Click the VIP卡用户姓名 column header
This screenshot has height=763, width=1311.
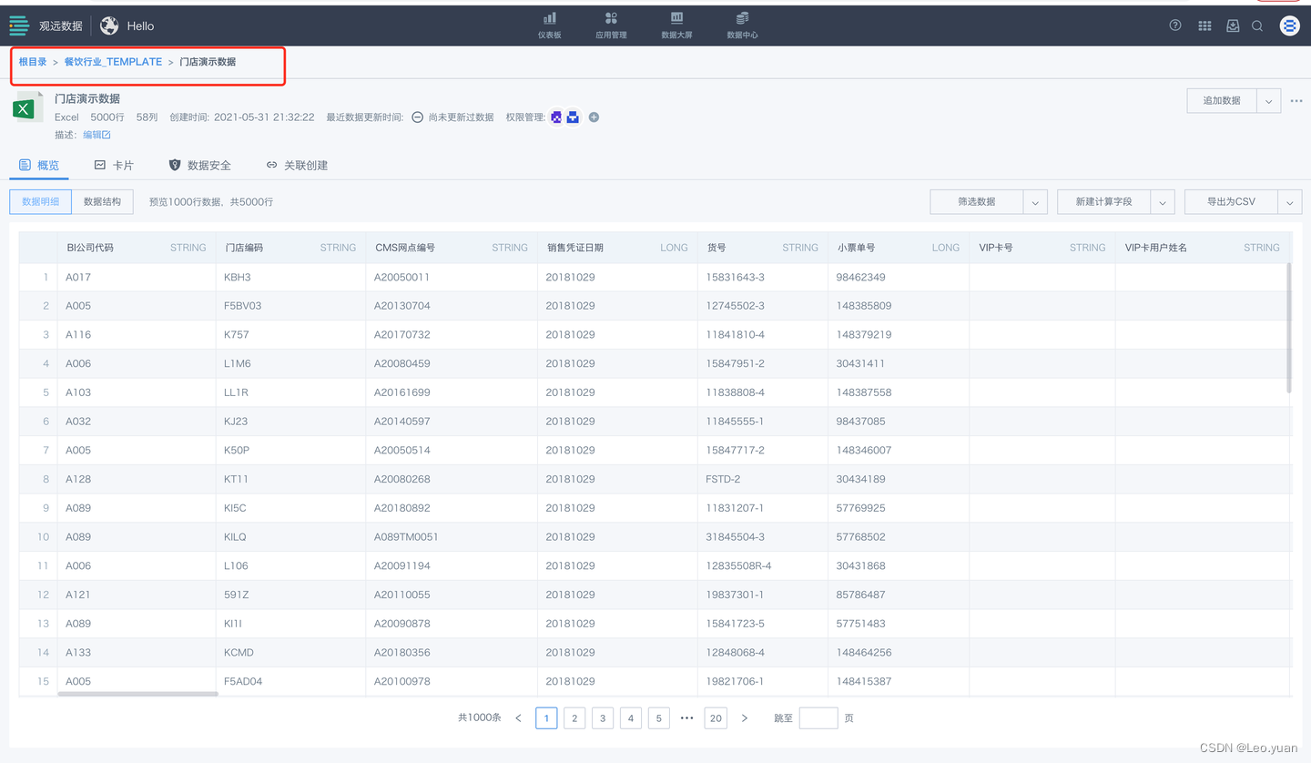click(1203, 248)
